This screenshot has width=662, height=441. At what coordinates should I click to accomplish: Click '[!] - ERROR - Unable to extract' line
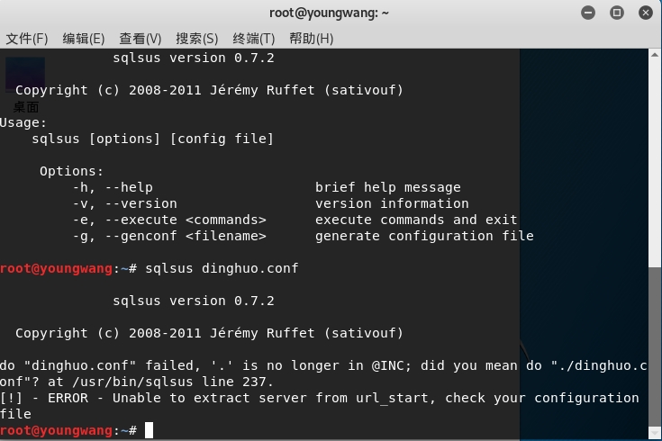click(320, 398)
